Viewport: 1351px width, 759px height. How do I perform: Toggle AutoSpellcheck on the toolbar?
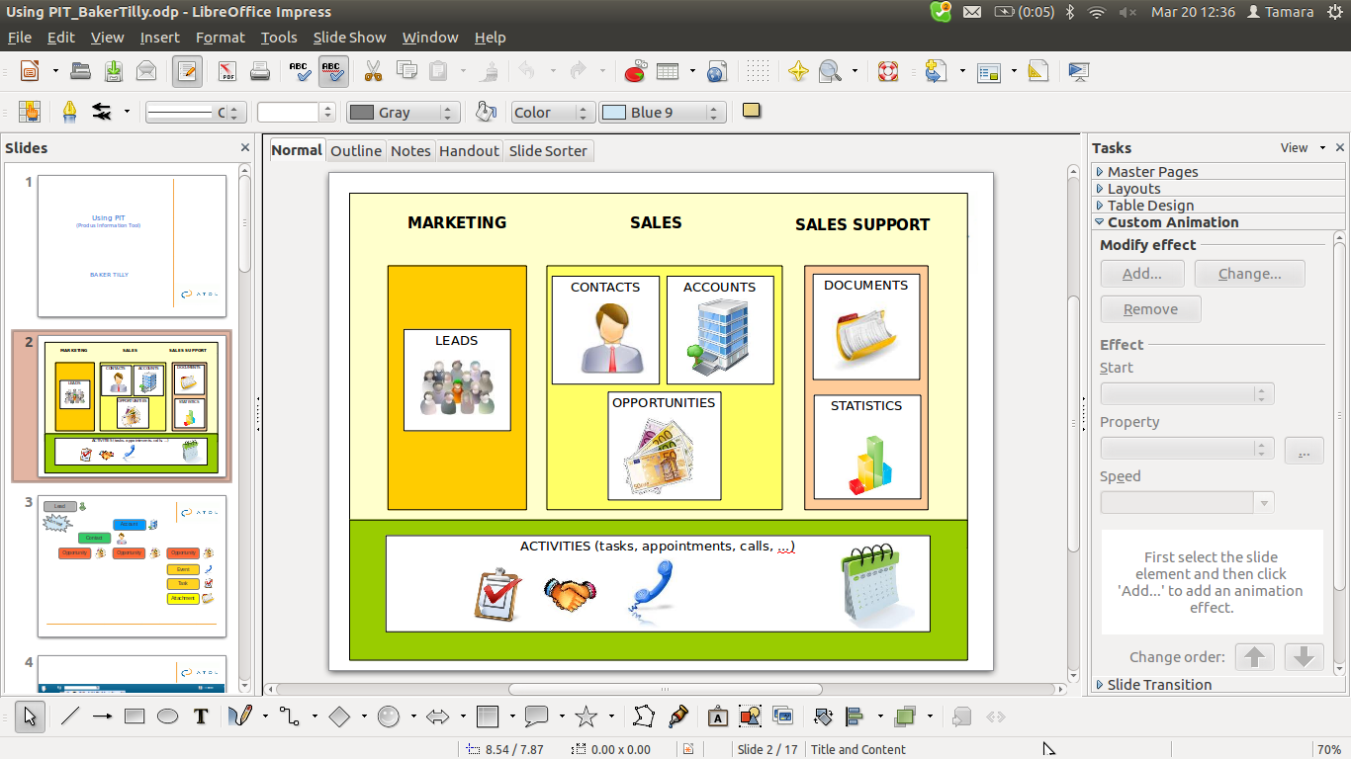pyautogui.click(x=333, y=71)
